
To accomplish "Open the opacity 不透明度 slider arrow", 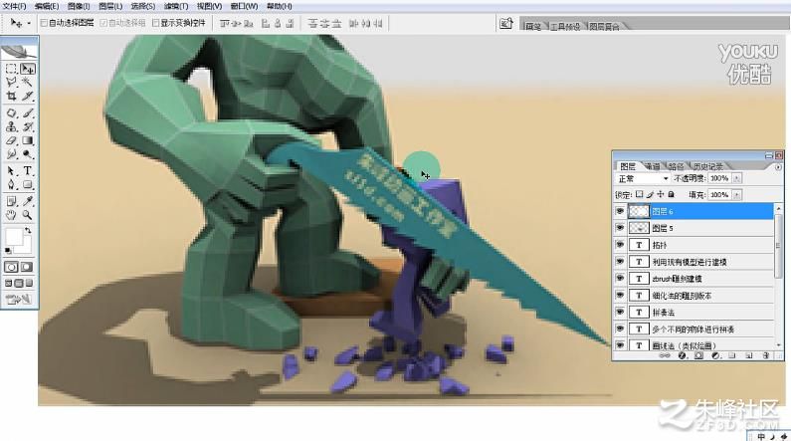I will point(737,178).
